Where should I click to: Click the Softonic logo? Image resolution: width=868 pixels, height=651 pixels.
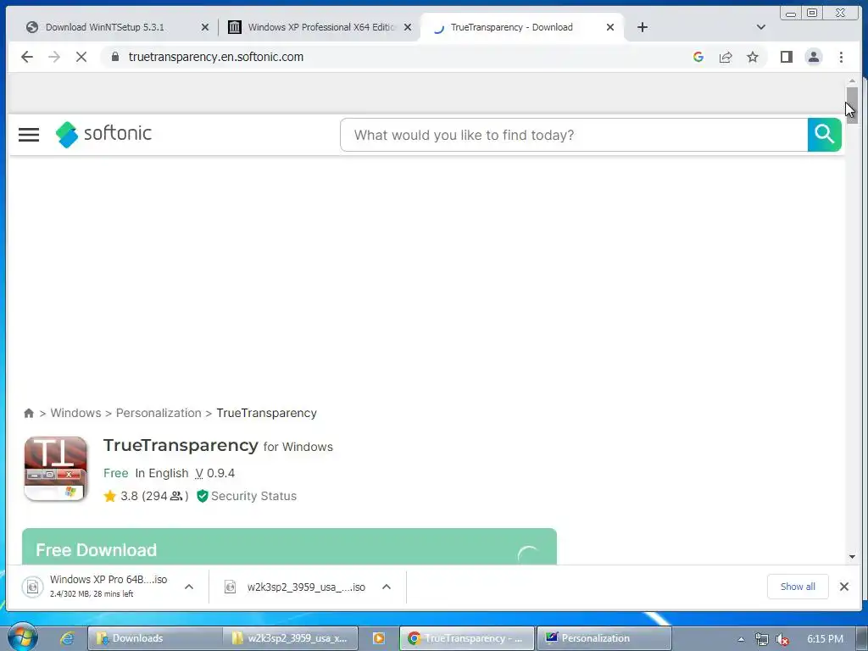[103, 134]
